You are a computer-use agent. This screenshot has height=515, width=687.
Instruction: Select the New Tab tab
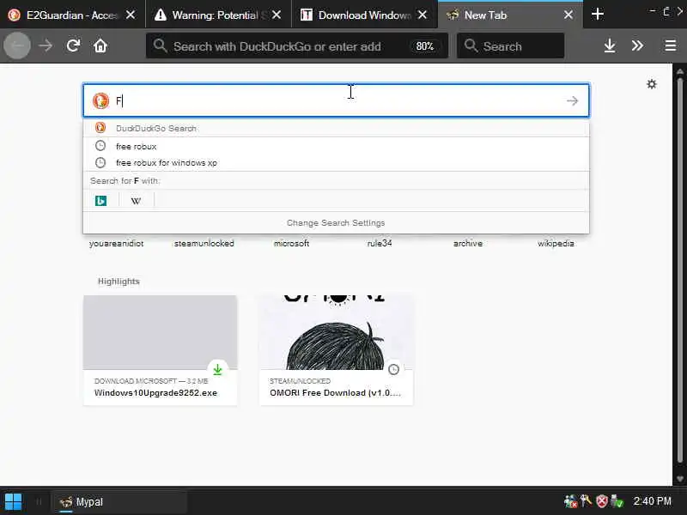tap(510, 15)
